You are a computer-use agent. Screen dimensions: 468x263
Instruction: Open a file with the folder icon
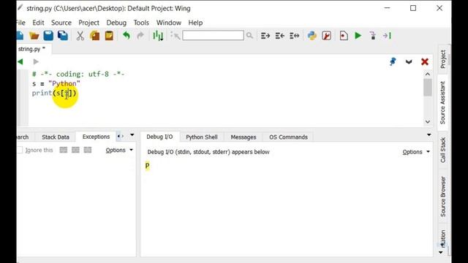[x=34, y=36]
